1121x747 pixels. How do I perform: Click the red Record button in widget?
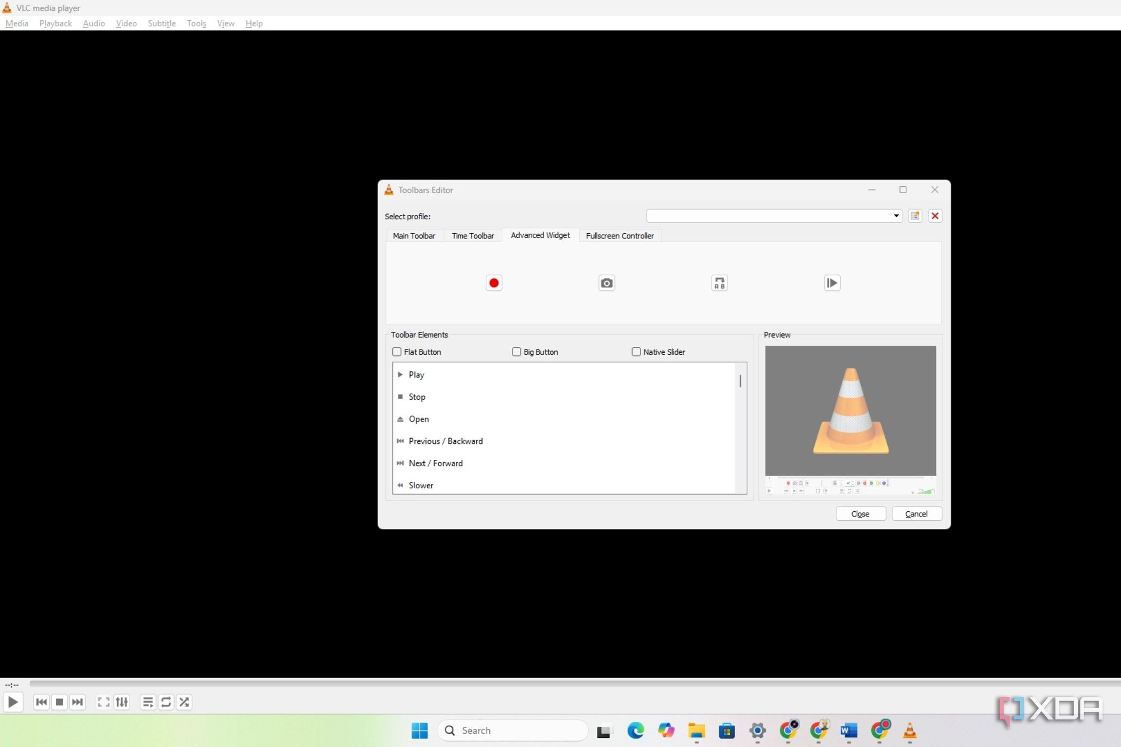[494, 283]
